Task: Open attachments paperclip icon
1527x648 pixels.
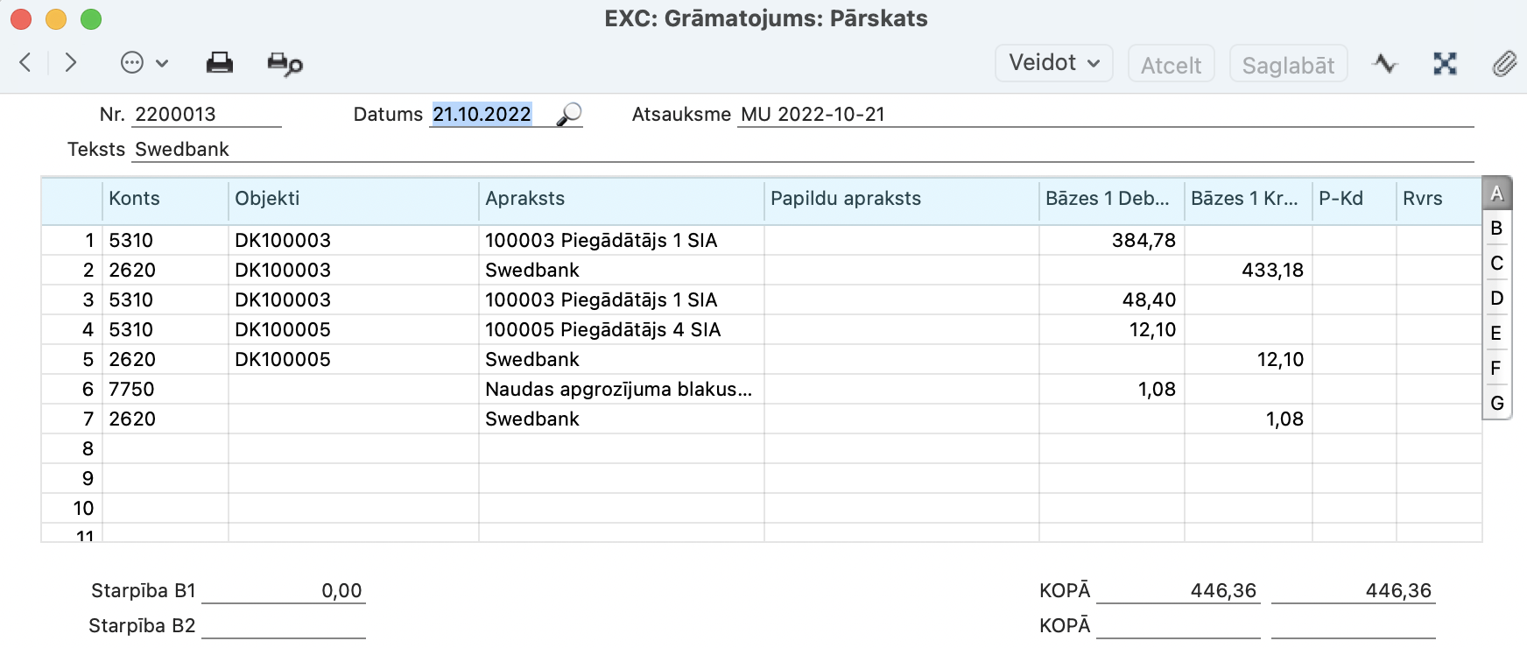Action: coord(1504,63)
